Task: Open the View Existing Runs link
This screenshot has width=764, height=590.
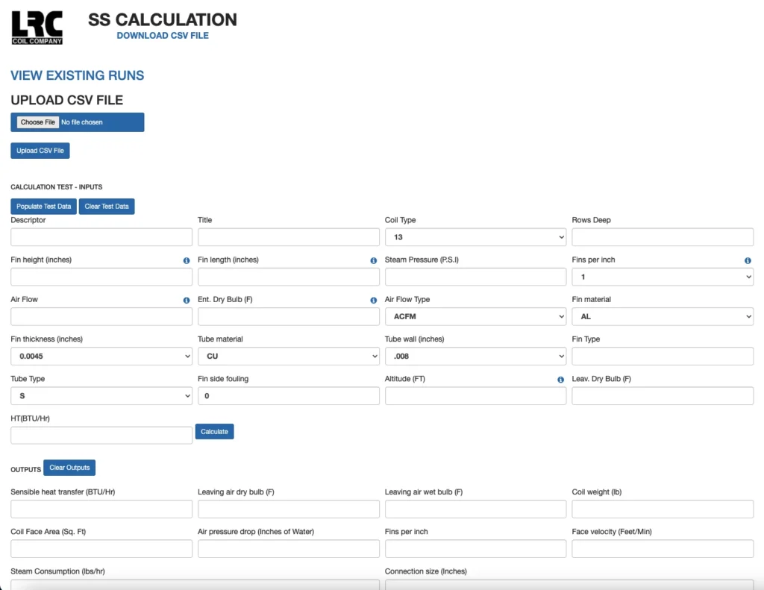Action: tap(78, 75)
